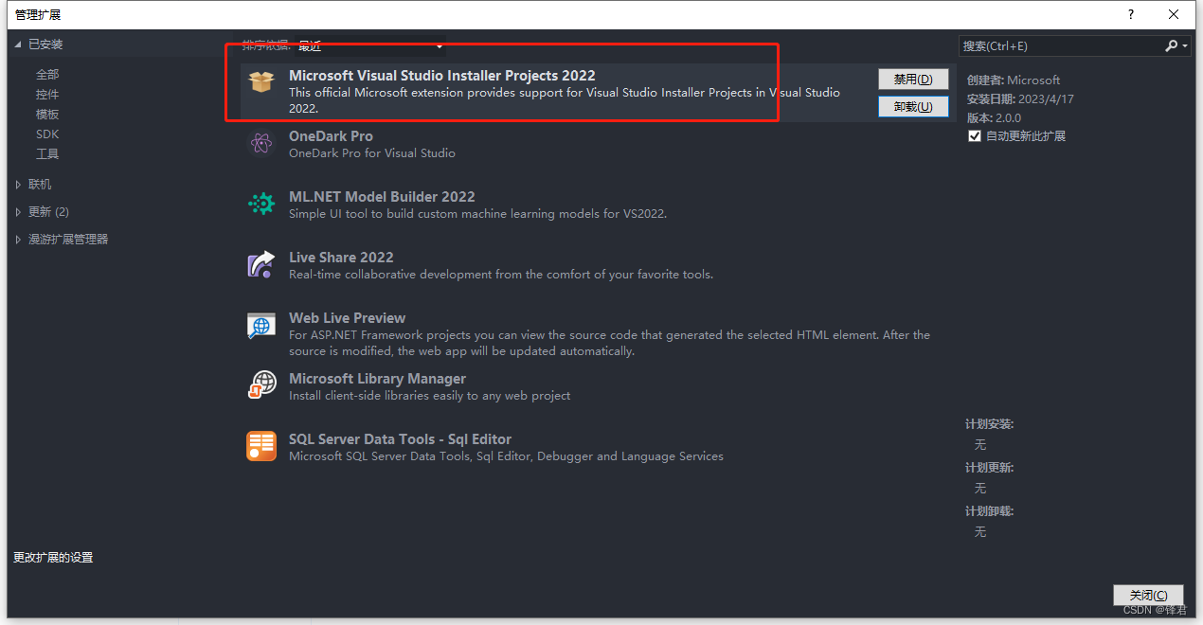Select the SDK category in sidebar
Screen dimensions: 1203x625
pos(47,134)
